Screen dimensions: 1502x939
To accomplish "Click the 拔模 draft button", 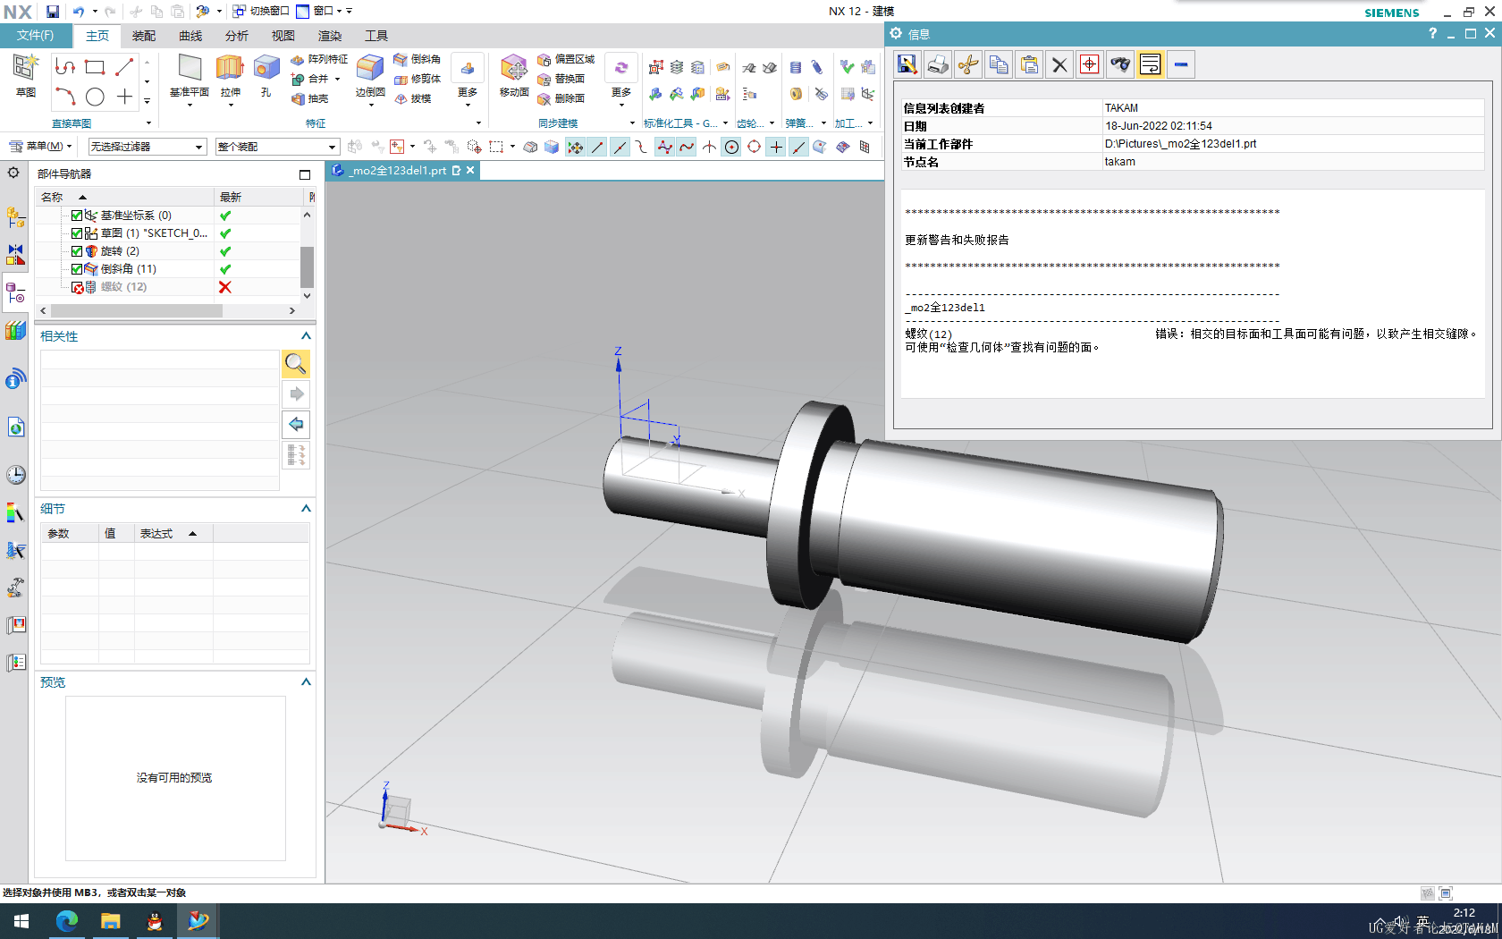I will [x=413, y=98].
